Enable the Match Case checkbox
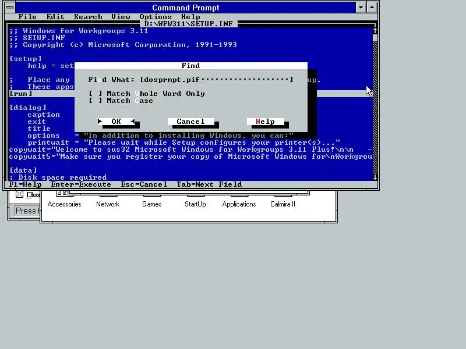 point(96,101)
